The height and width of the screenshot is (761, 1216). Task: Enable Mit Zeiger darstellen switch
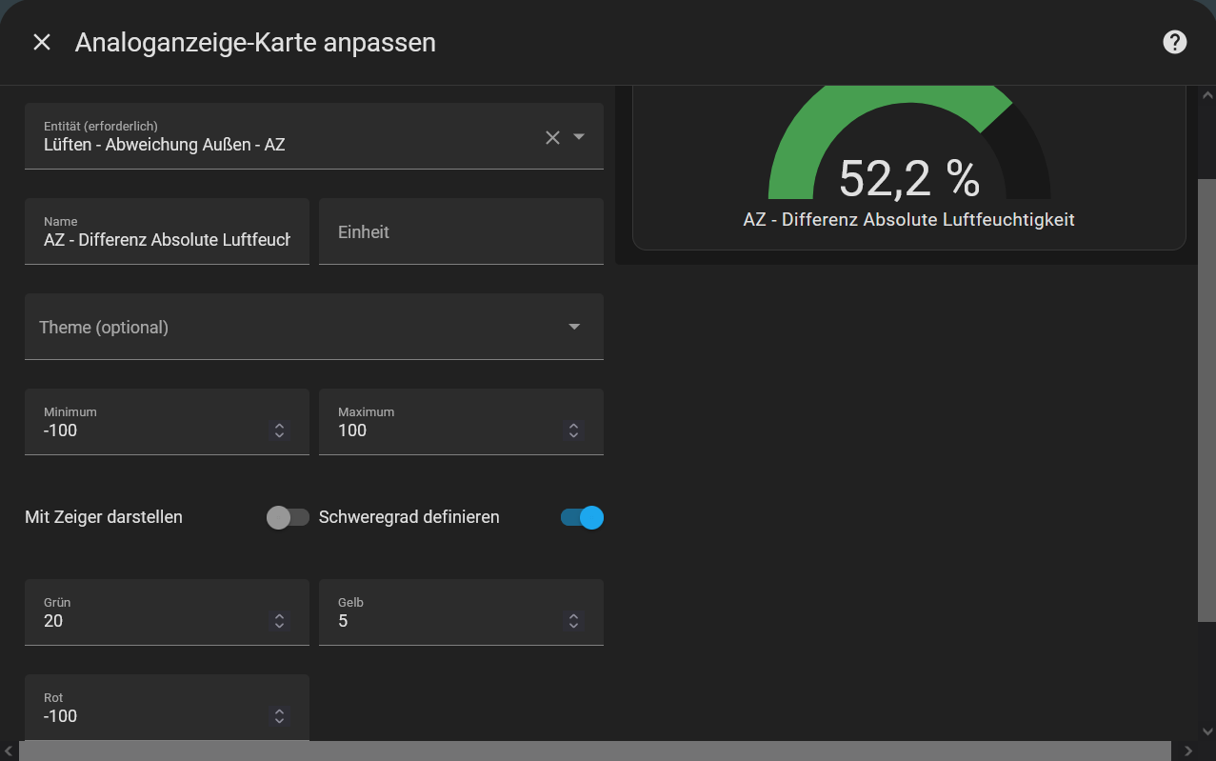point(288,517)
